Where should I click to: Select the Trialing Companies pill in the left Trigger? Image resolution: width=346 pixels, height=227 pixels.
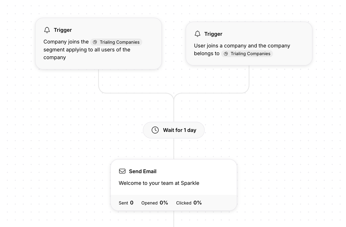coord(116,42)
